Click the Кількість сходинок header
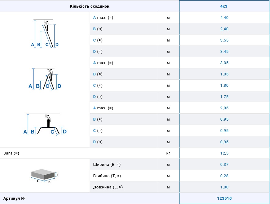The image size is (270, 204). 89,6
